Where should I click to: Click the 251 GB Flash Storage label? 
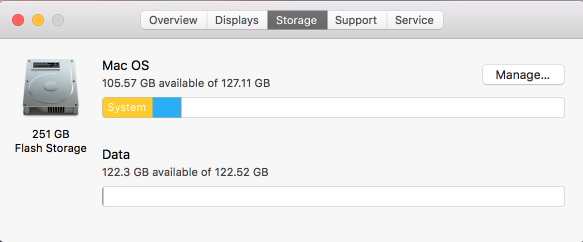[50, 141]
